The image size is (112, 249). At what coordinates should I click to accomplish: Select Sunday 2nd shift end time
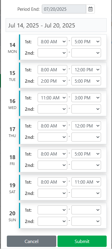pyautogui.click(x=86, y=221)
